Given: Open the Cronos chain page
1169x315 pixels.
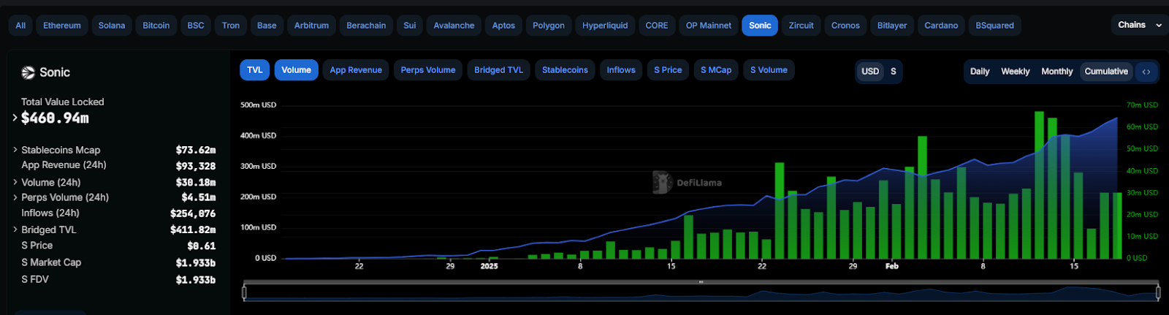Looking at the screenshot, I should pyautogui.click(x=845, y=26).
